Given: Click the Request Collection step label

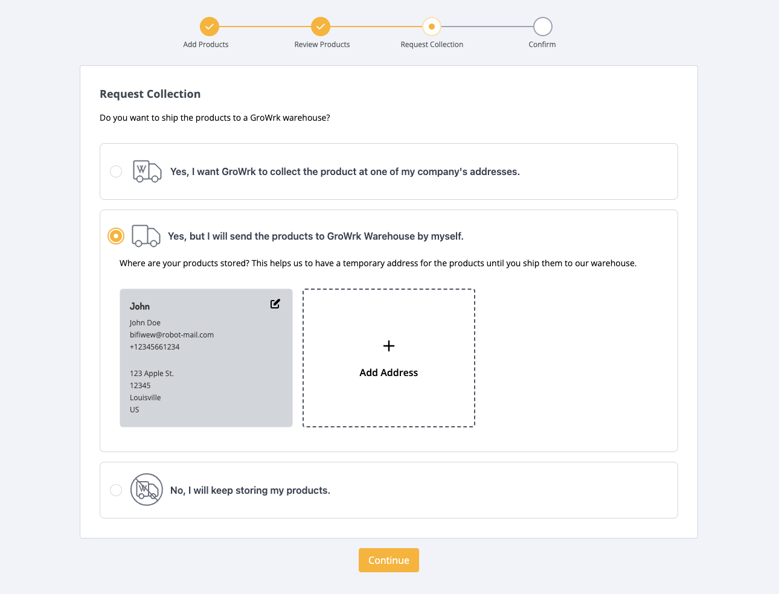Looking at the screenshot, I should point(432,45).
